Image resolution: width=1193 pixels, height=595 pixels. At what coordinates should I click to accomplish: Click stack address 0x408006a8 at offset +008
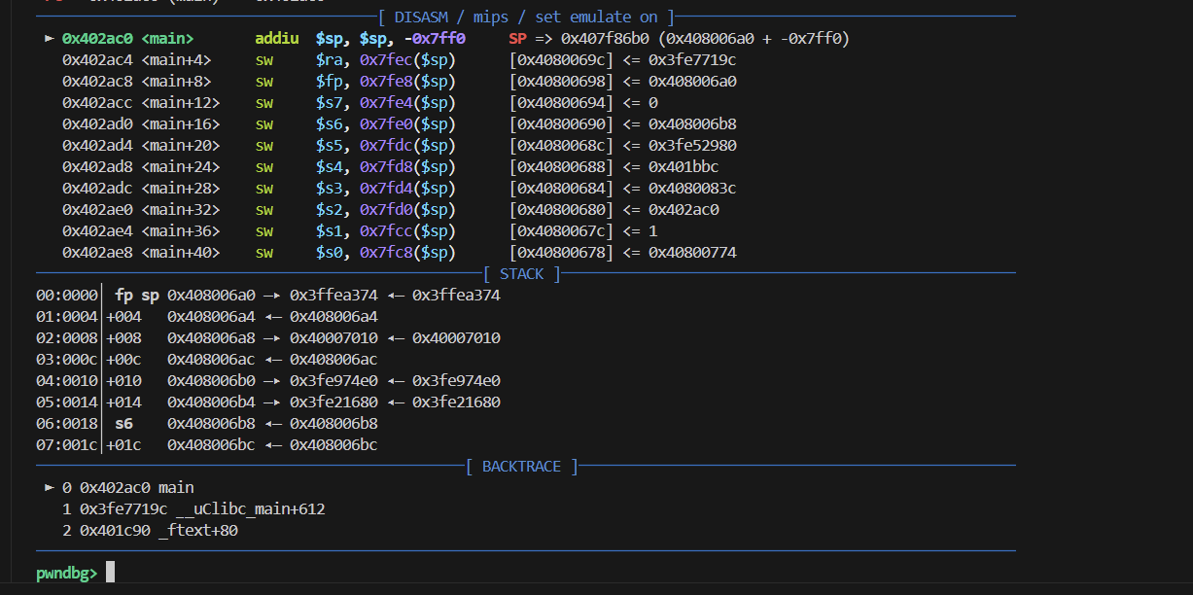point(211,338)
